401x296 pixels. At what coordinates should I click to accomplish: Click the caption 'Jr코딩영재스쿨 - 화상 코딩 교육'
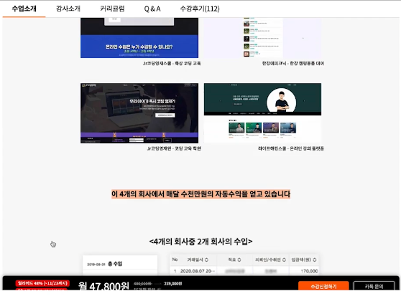tap(172, 63)
